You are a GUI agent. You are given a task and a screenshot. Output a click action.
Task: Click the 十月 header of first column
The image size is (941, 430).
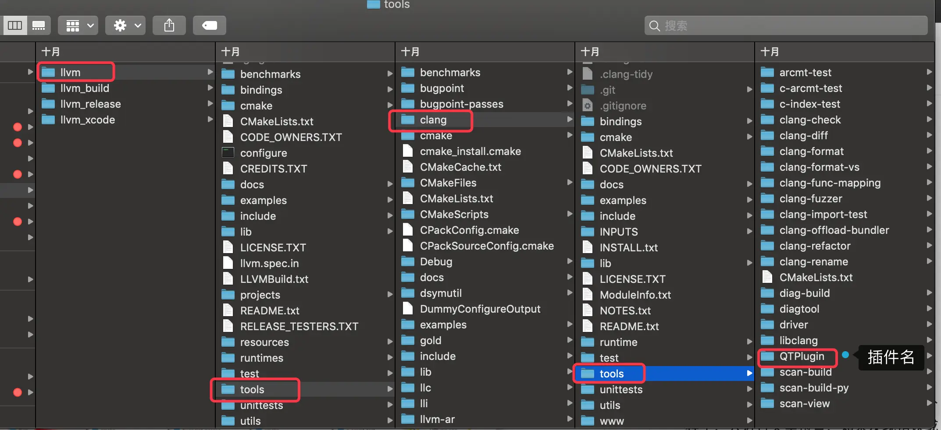click(x=51, y=52)
